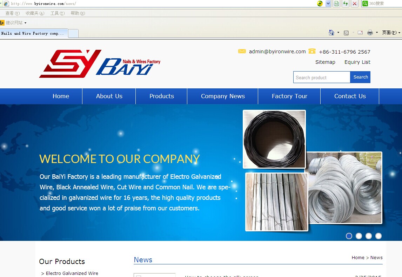Click the 360 shield plus icon
The image size is (402, 277).
(320, 4)
